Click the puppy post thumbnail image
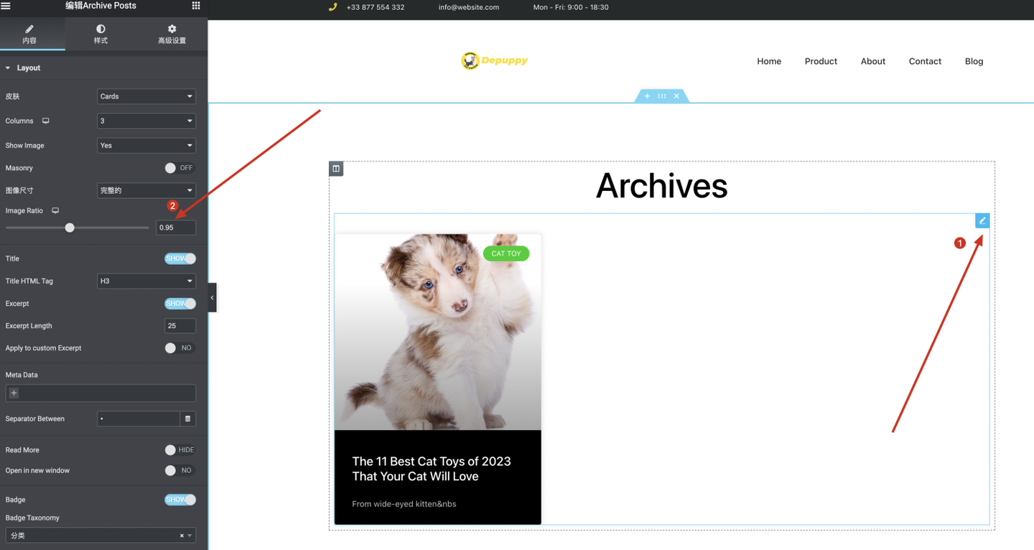 [x=438, y=332]
